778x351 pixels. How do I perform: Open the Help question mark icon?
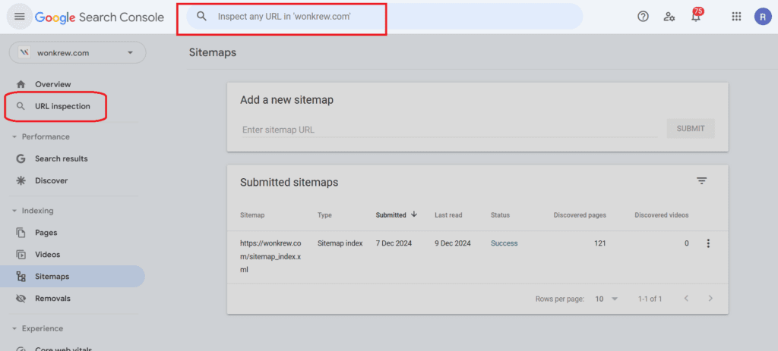[643, 17]
